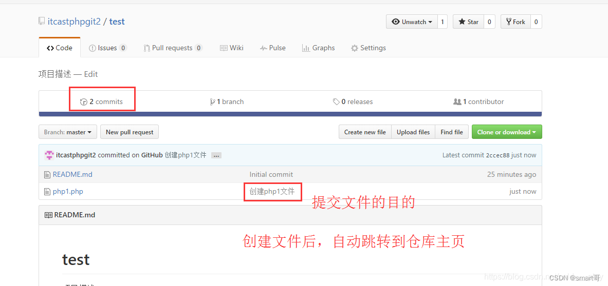Click the '25 minutes ago' timestamp
608x286 pixels.
511,174
